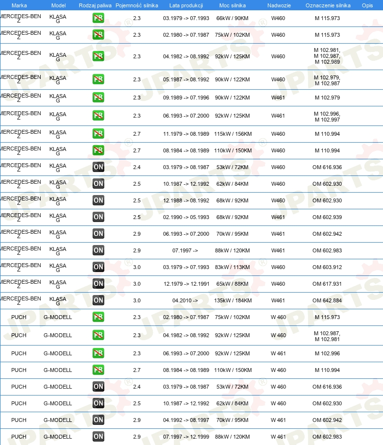The height and width of the screenshot is (445, 383).
Task: Click the engine cell M 102.979, M 102.987
Action: 327,80
